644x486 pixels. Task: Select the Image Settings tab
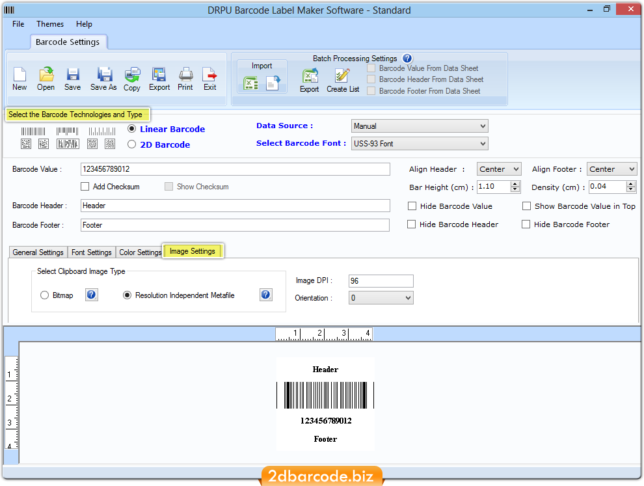click(193, 251)
